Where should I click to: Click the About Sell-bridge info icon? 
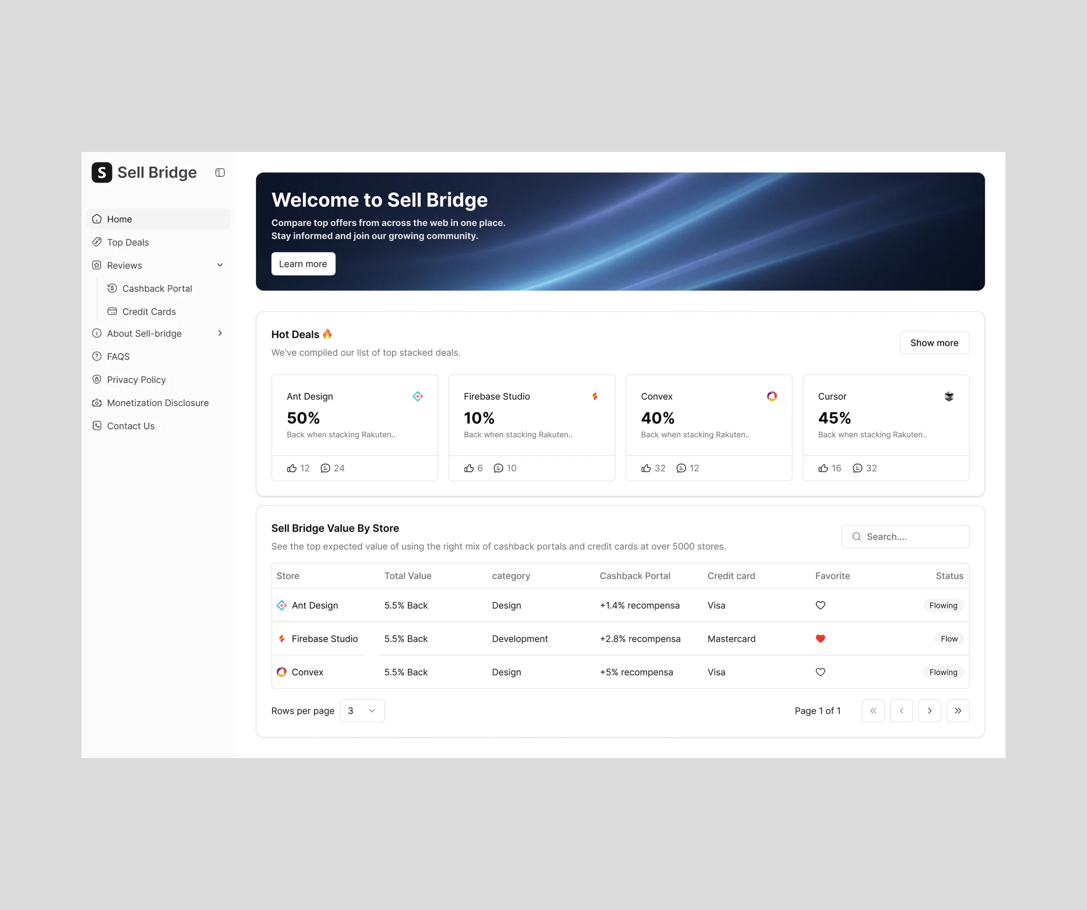[97, 333]
